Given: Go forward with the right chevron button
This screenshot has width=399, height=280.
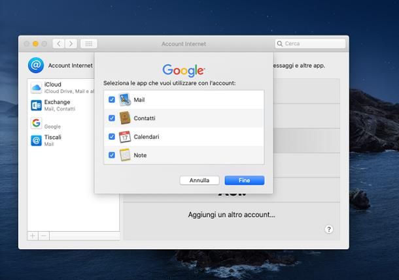Looking at the screenshot, I should click(x=71, y=44).
